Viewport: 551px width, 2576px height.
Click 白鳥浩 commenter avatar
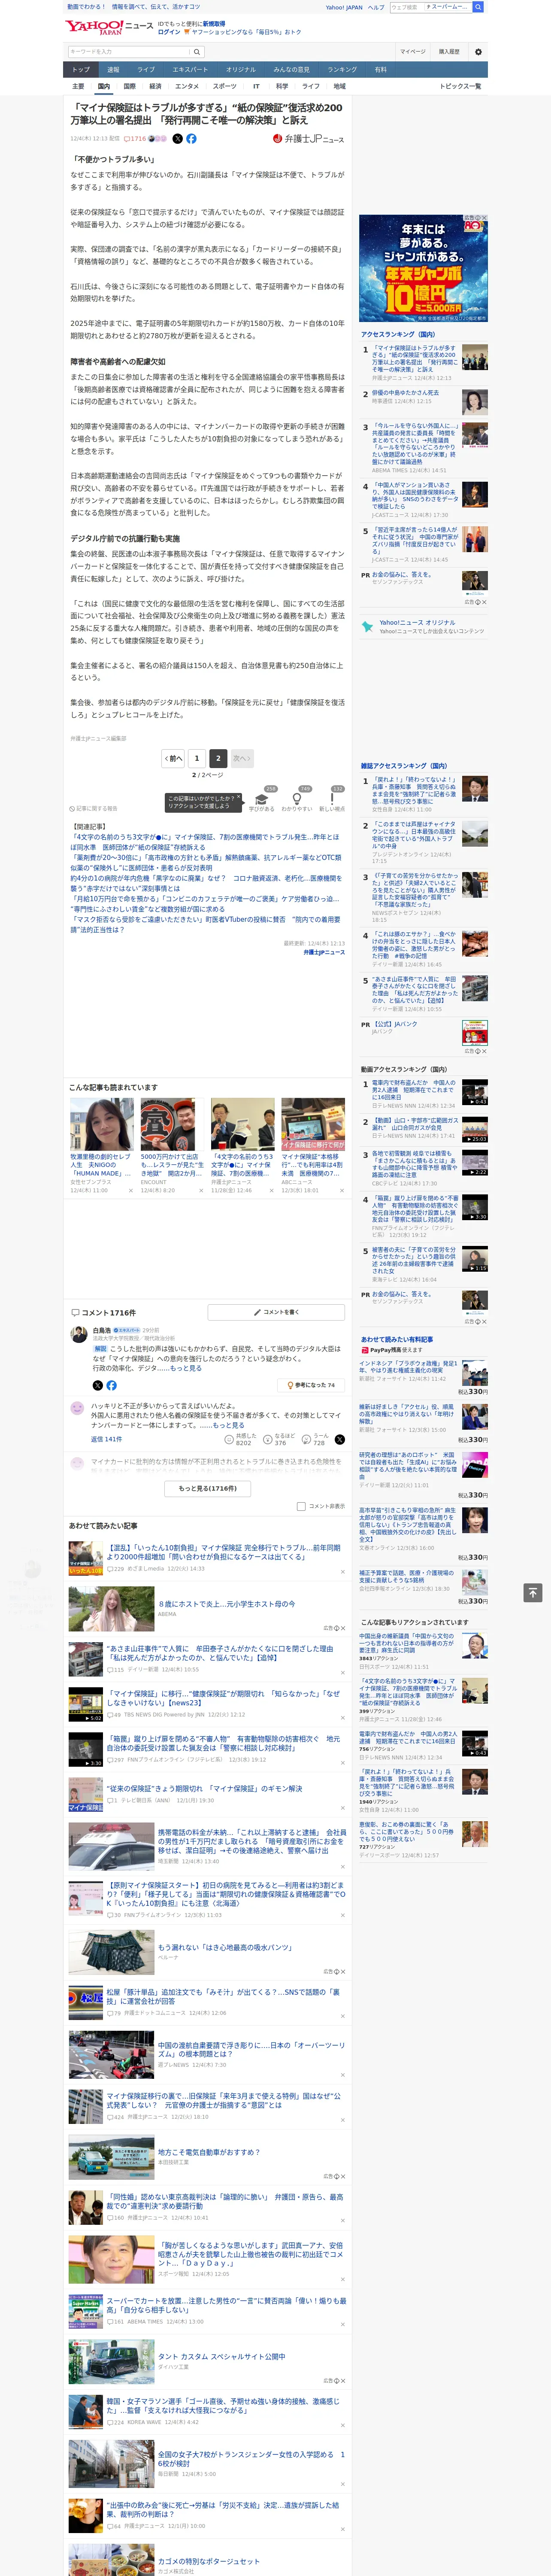tap(78, 1334)
